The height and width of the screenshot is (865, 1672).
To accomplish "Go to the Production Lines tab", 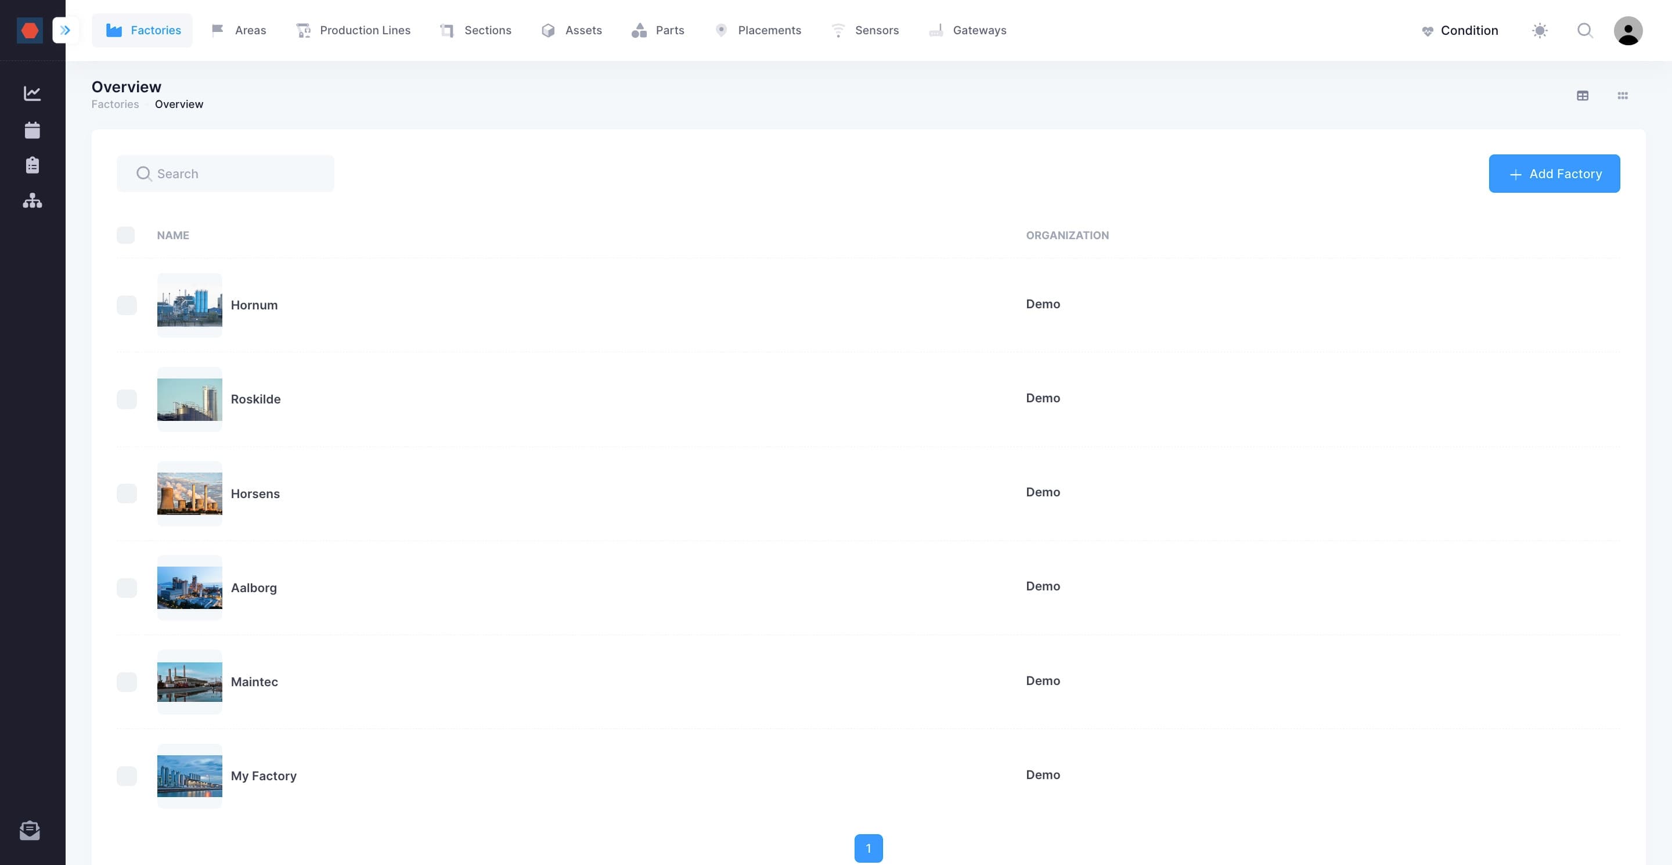I will [352, 30].
